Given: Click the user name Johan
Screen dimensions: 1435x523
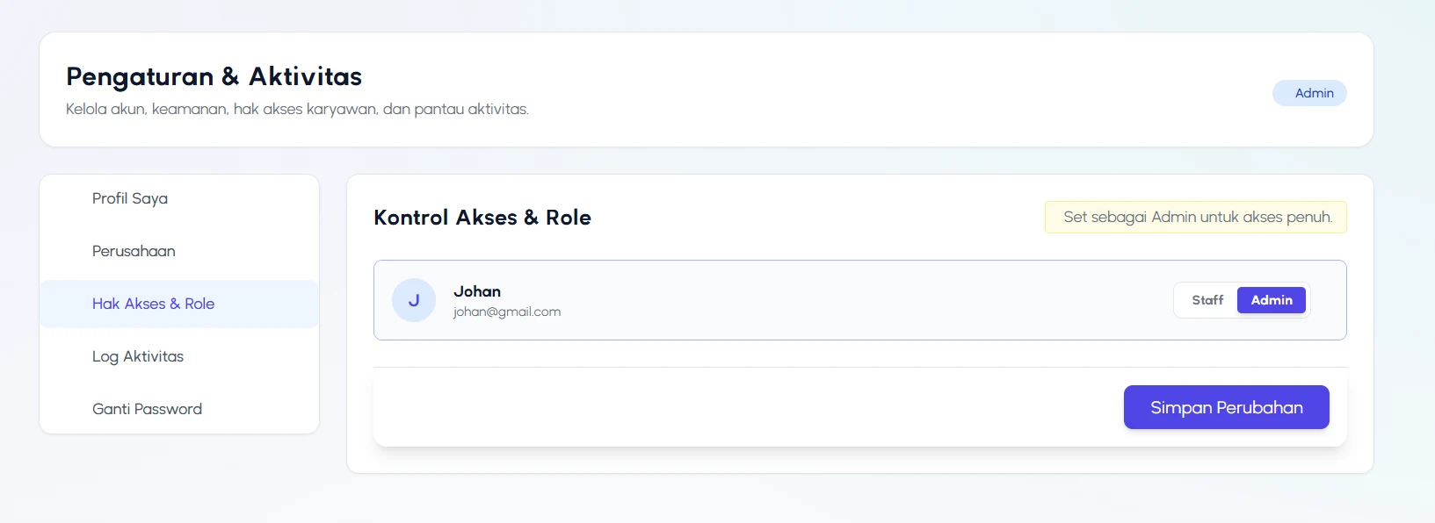Looking at the screenshot, I should pyautogui.click(x=477, y=291).
